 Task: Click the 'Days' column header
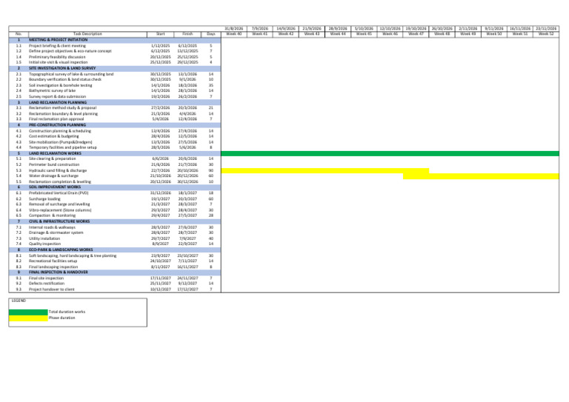pyautogui.click(x=211, y=34)
